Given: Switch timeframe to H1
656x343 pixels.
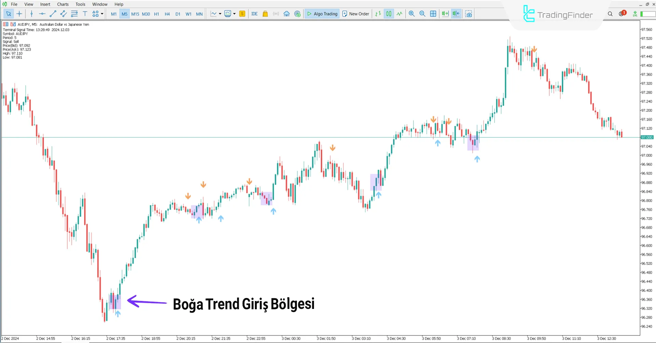Looking at the screenshot, I should click(x=156, y=14).
